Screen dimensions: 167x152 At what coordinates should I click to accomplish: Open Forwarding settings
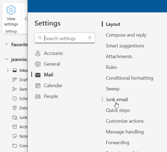click(x=117, y=143)
